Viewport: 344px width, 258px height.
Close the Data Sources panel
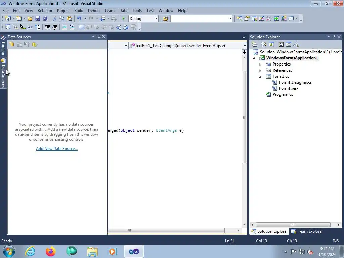(x=104, y=37)
